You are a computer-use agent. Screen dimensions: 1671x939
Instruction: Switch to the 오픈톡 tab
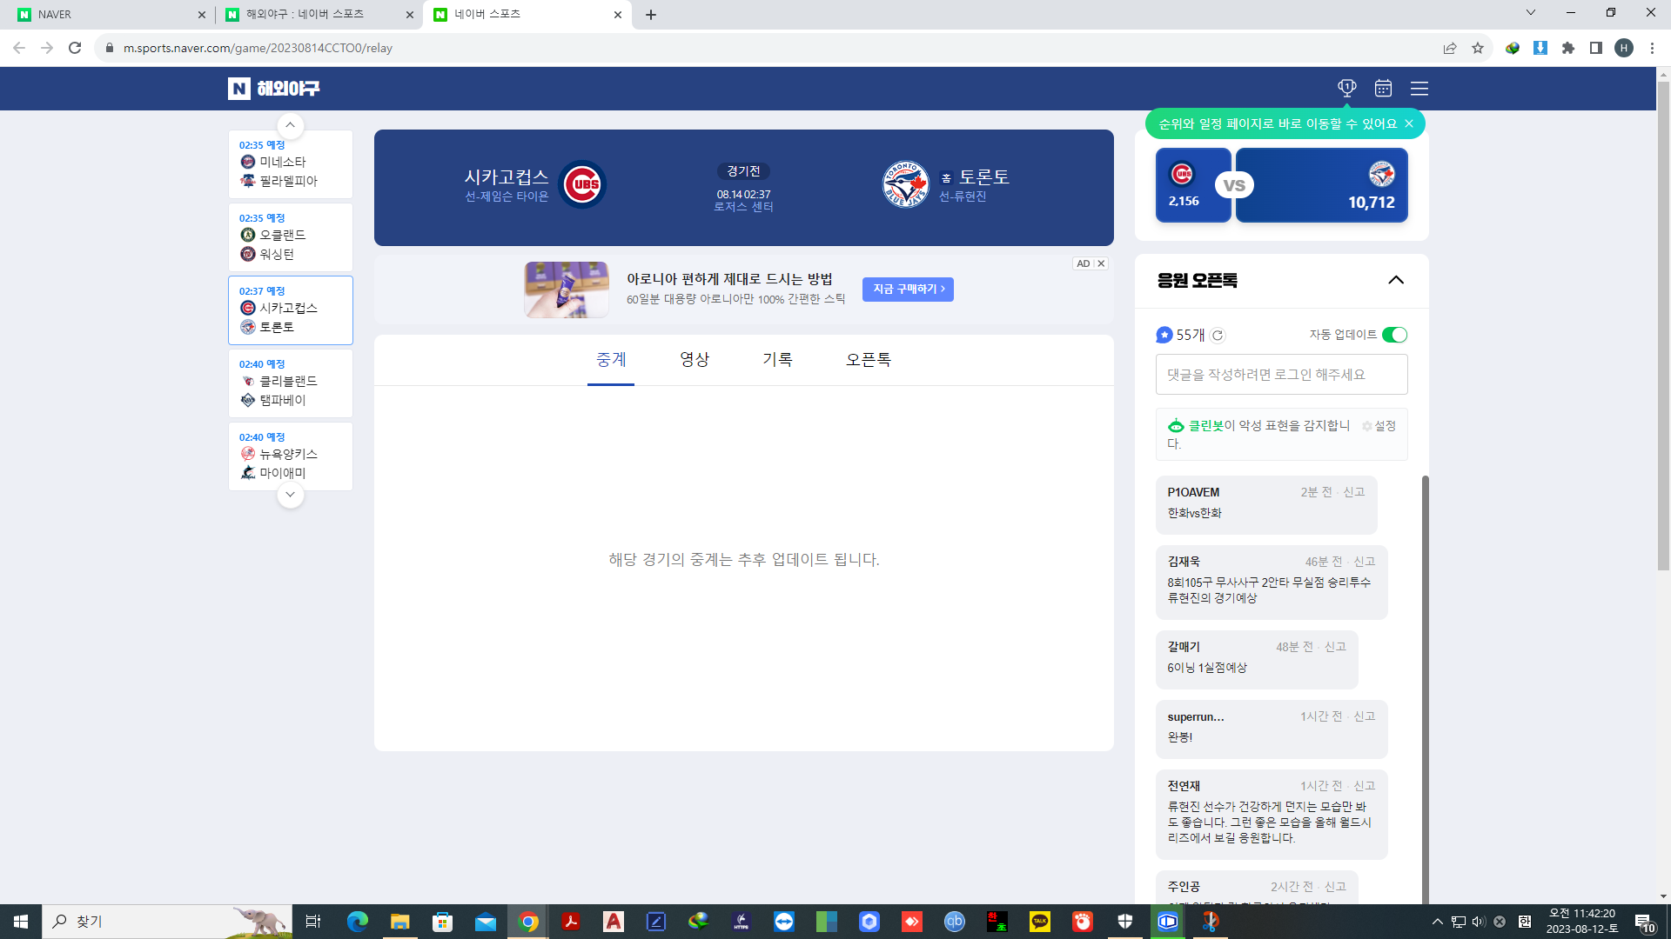868,360
